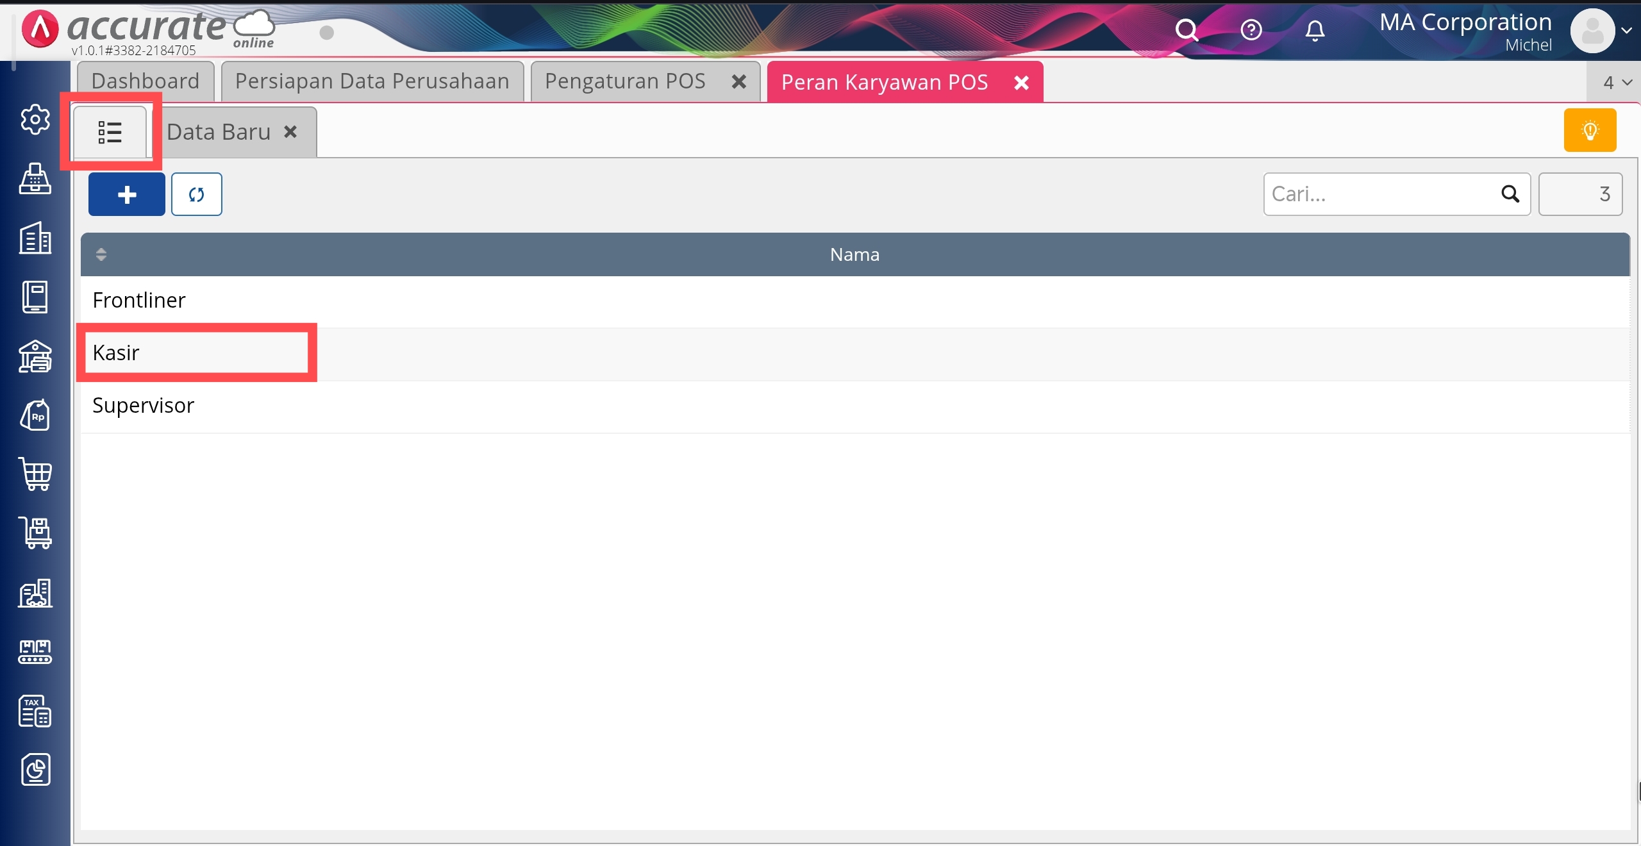Click the global search magnifier in header
Image resolution: width=1641 pixels, height=846 pixels.
(x=1186, y=30)
